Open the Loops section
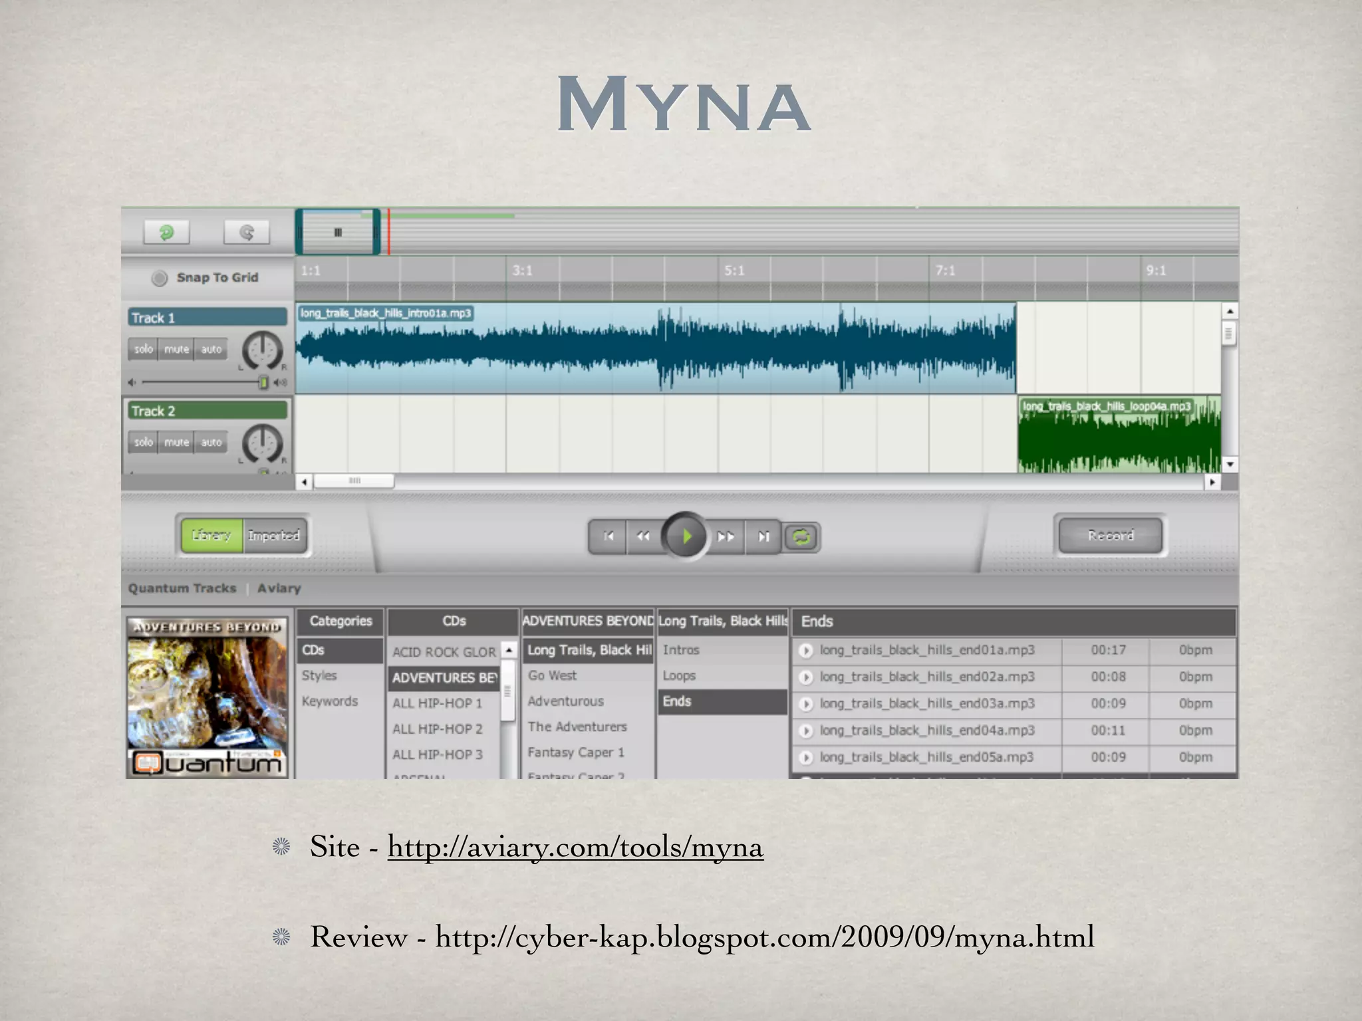 click(722, 675)
